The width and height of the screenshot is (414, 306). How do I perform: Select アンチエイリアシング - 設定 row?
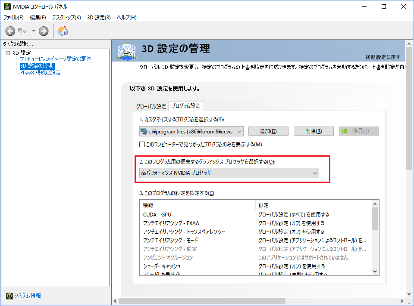click(x=255, y=249)
